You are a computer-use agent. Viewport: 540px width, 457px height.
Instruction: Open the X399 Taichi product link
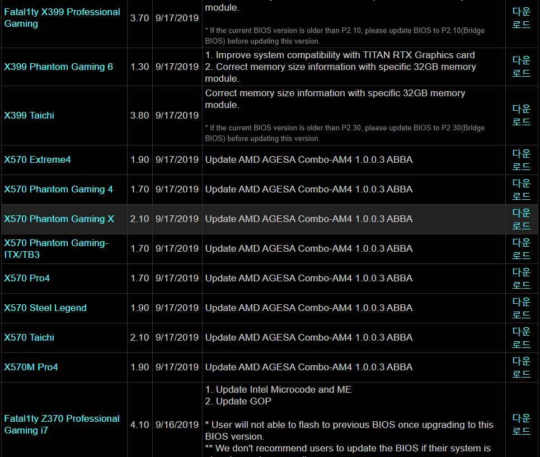pos(29,115)
